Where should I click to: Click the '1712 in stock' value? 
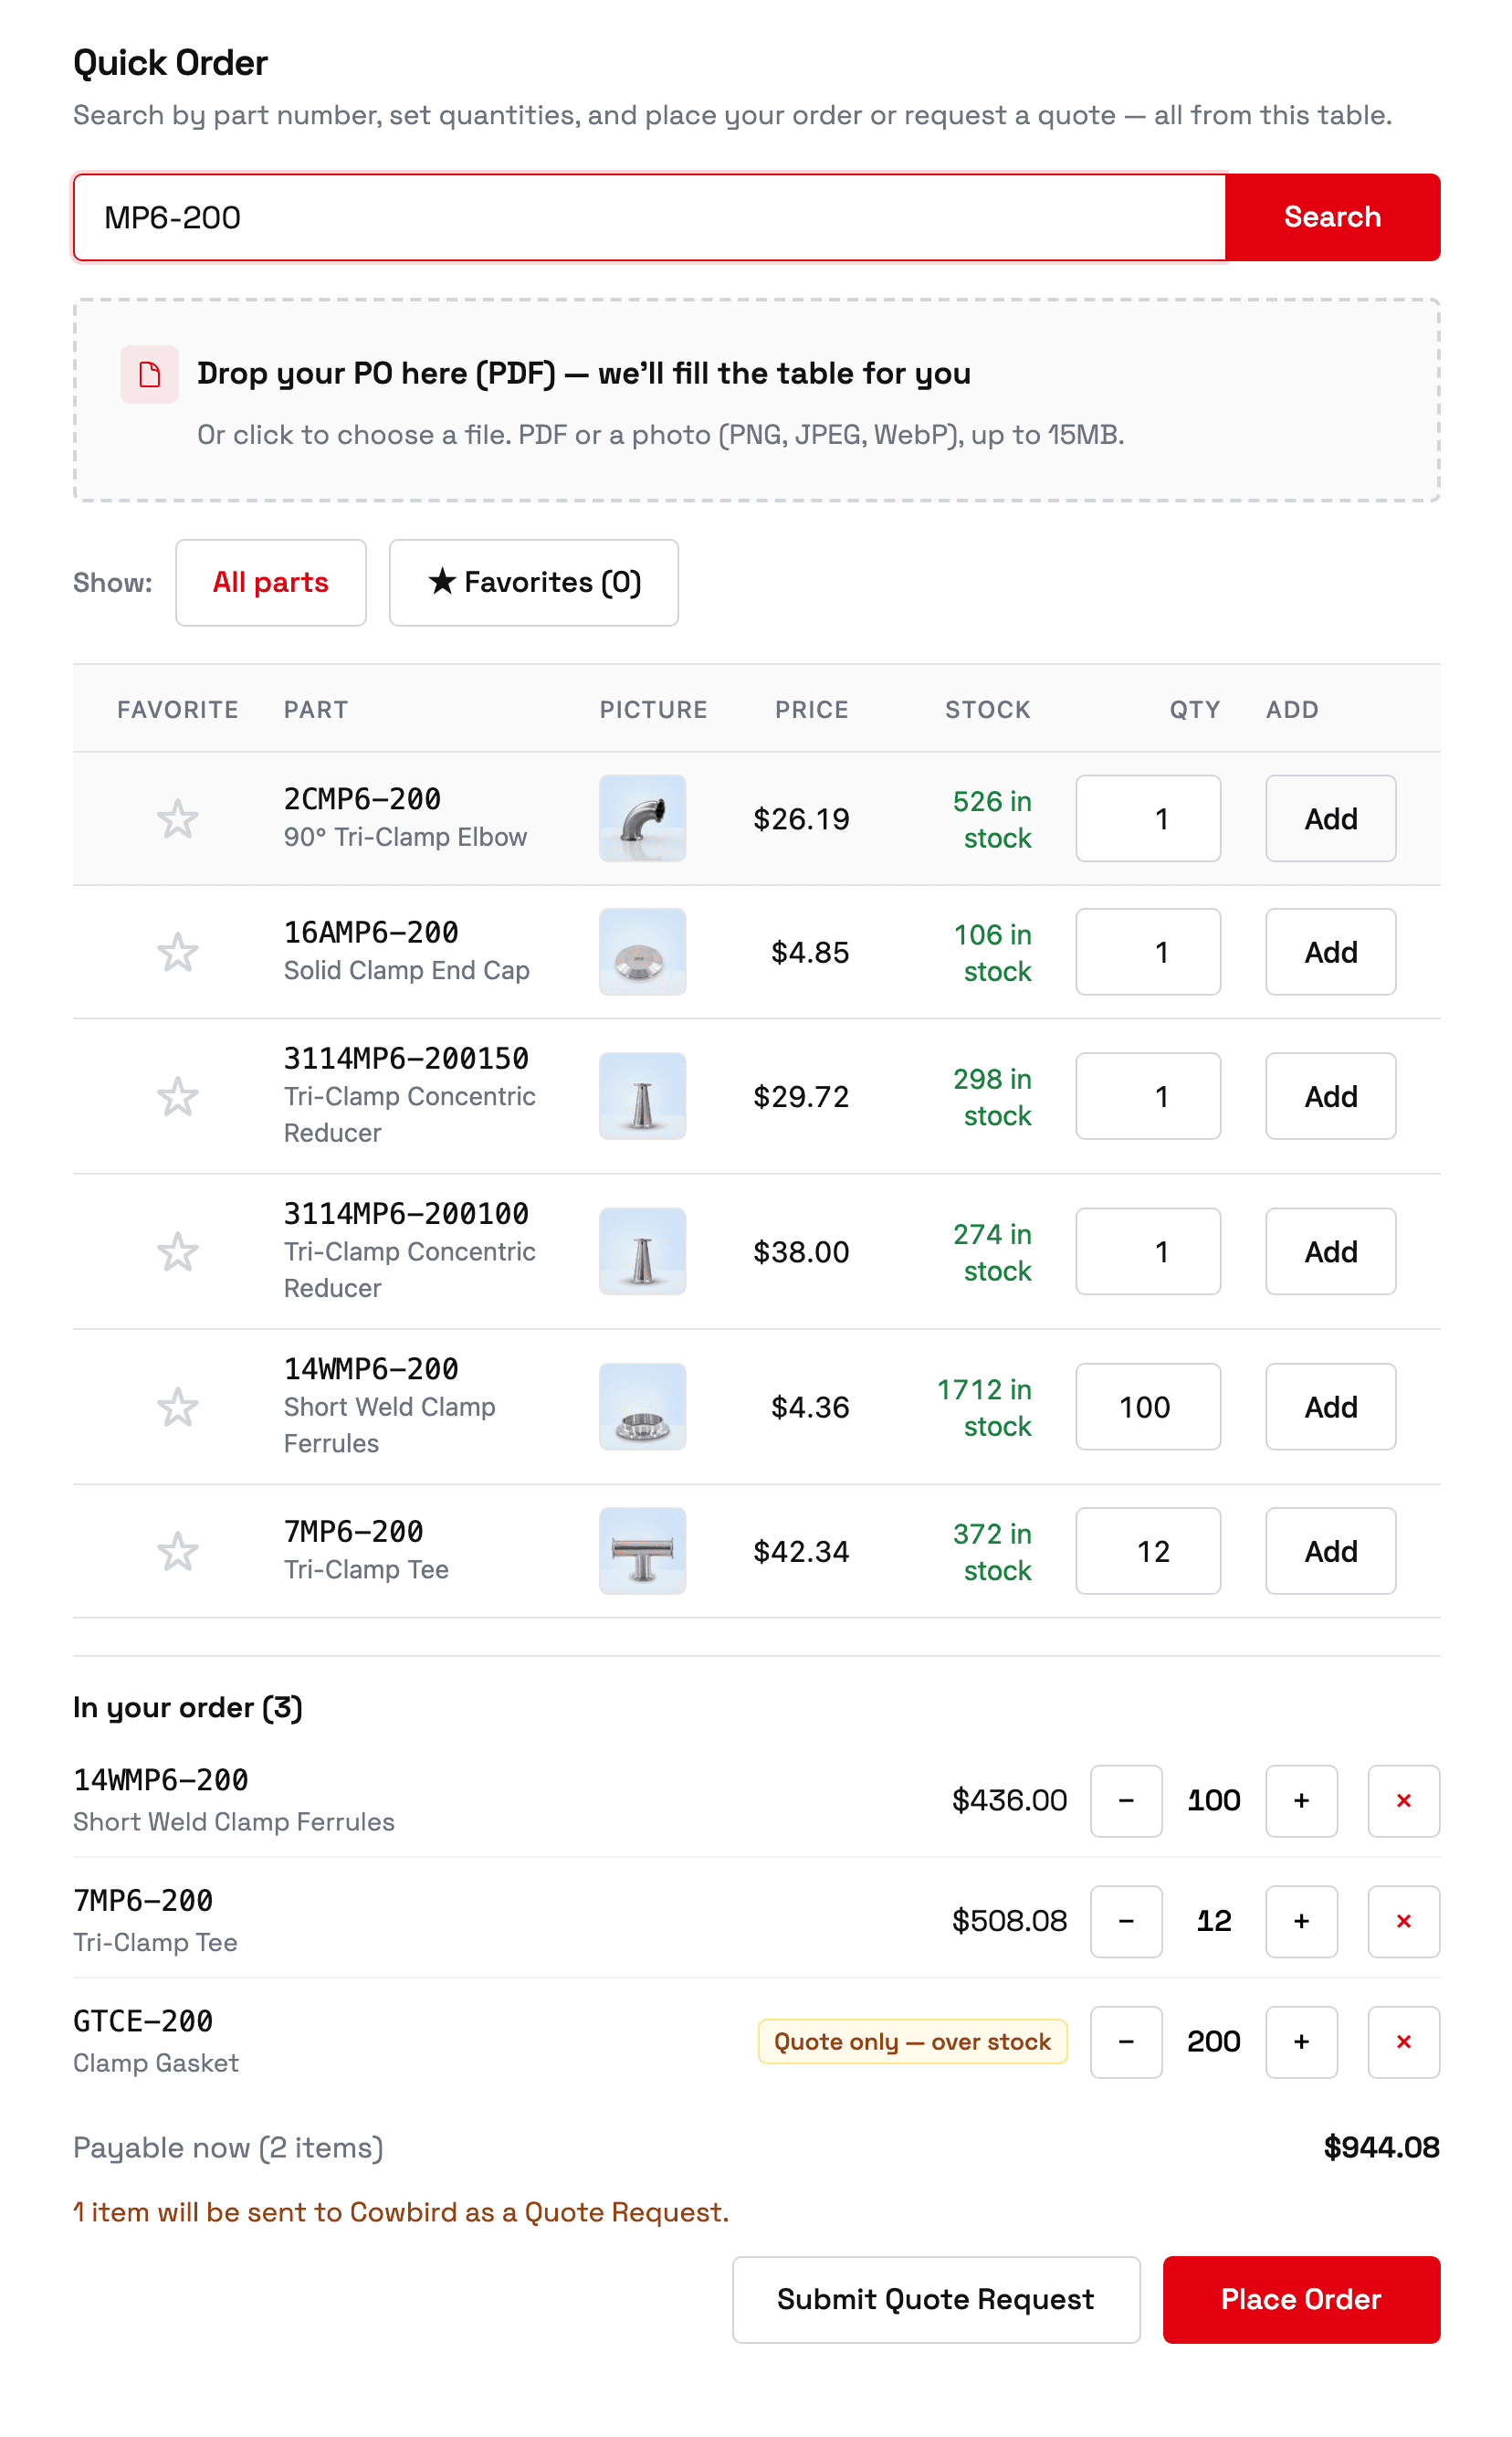(984, 1407)
